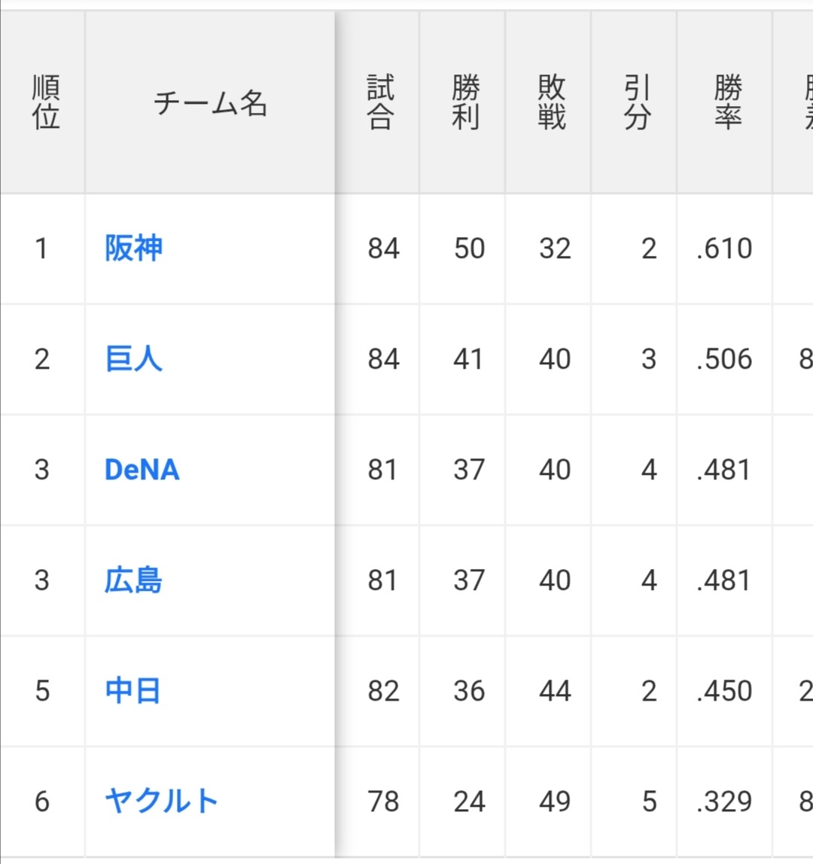Open the 中日 team link
Screen dimensions: 813x864
[x=132, y=691]
